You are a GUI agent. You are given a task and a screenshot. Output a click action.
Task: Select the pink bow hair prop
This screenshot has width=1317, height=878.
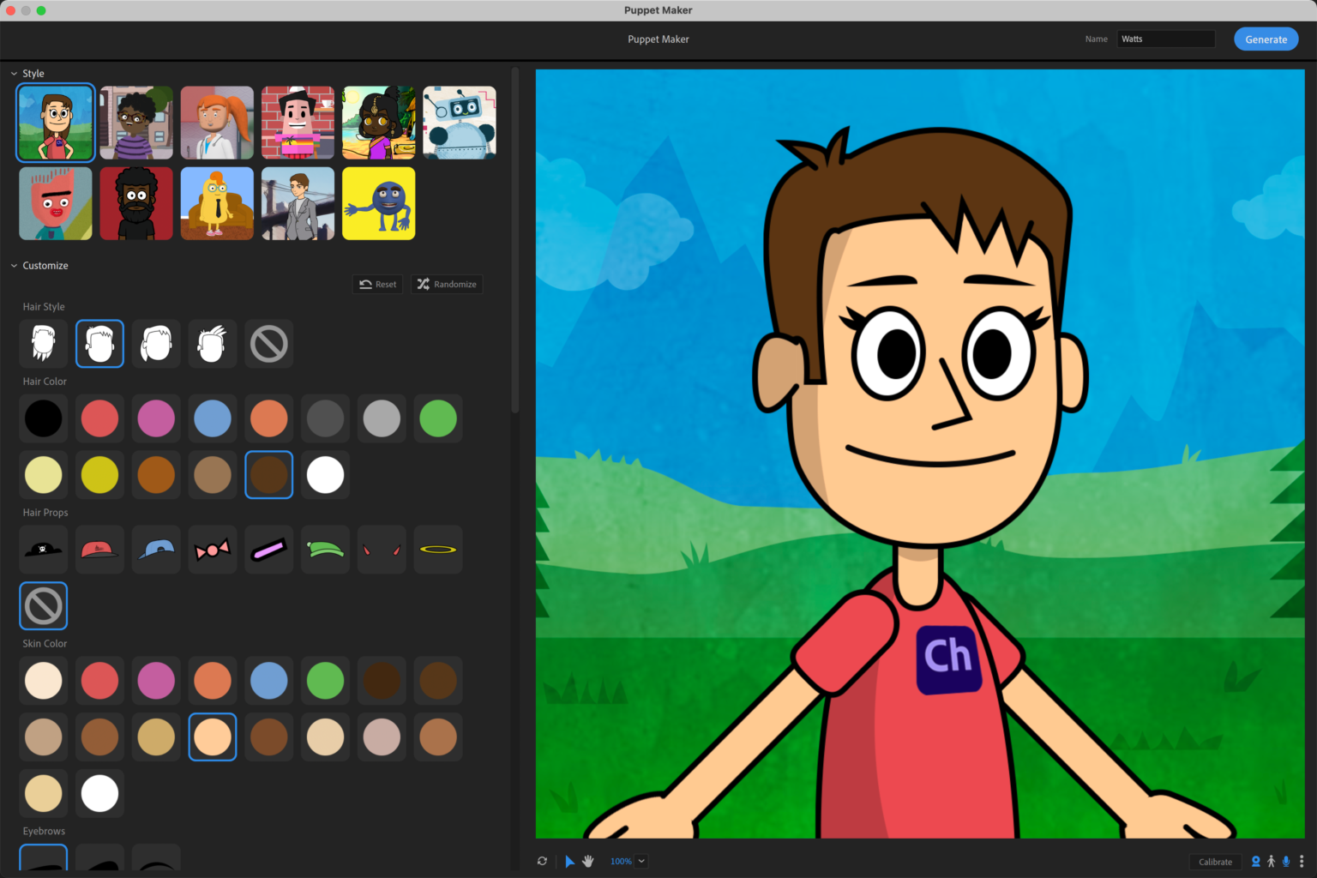tap(213, 550)
